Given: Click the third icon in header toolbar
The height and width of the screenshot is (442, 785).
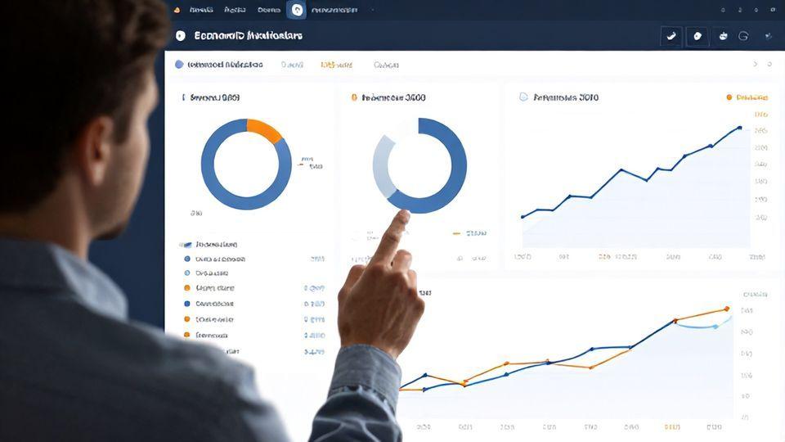Looking at the screenshot, I should click(x=723, y=36).
